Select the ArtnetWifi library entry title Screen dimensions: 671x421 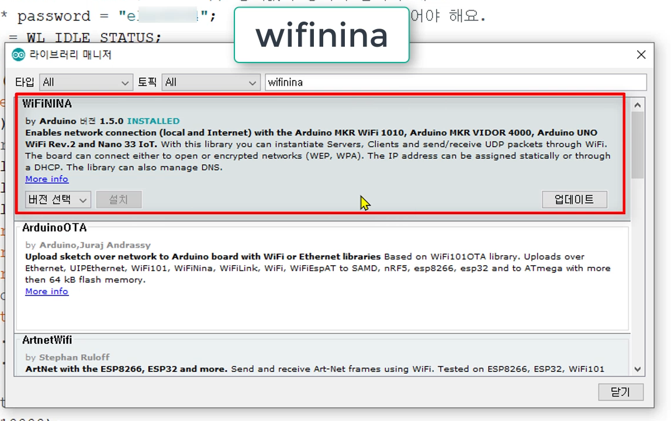click(x=47, y=340)
